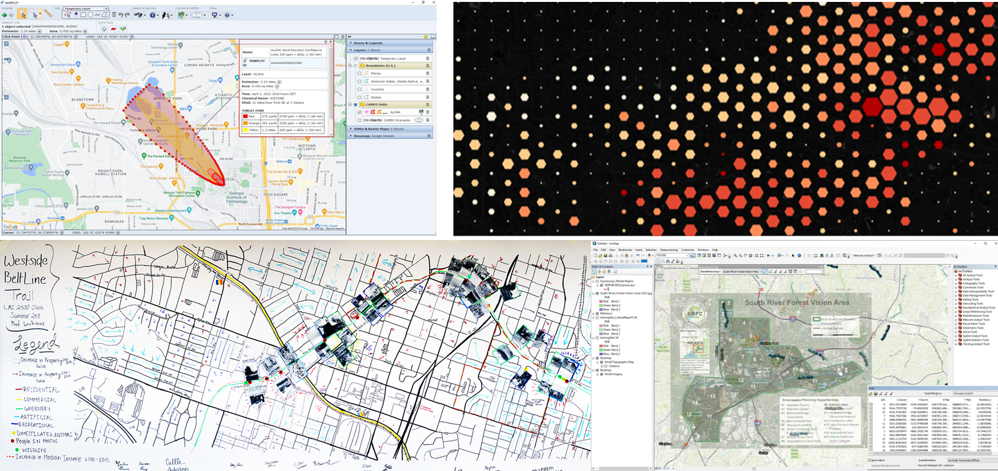Click ArcMap Save toolbar icon
This screenshot has height=471, width=998.
click(606, 255)
